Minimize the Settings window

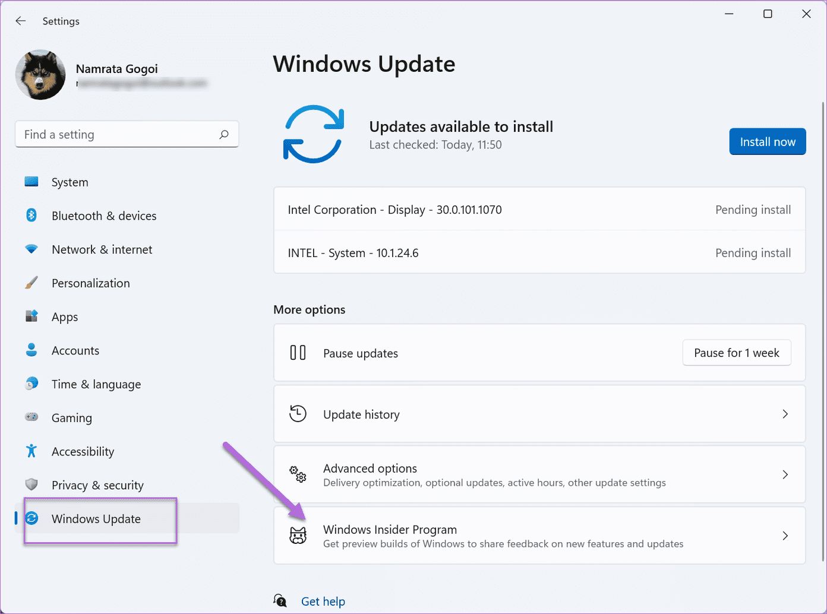coord(729,14)
